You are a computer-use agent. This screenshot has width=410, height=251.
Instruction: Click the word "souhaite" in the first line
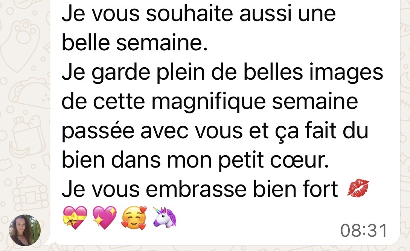(189, 14)
